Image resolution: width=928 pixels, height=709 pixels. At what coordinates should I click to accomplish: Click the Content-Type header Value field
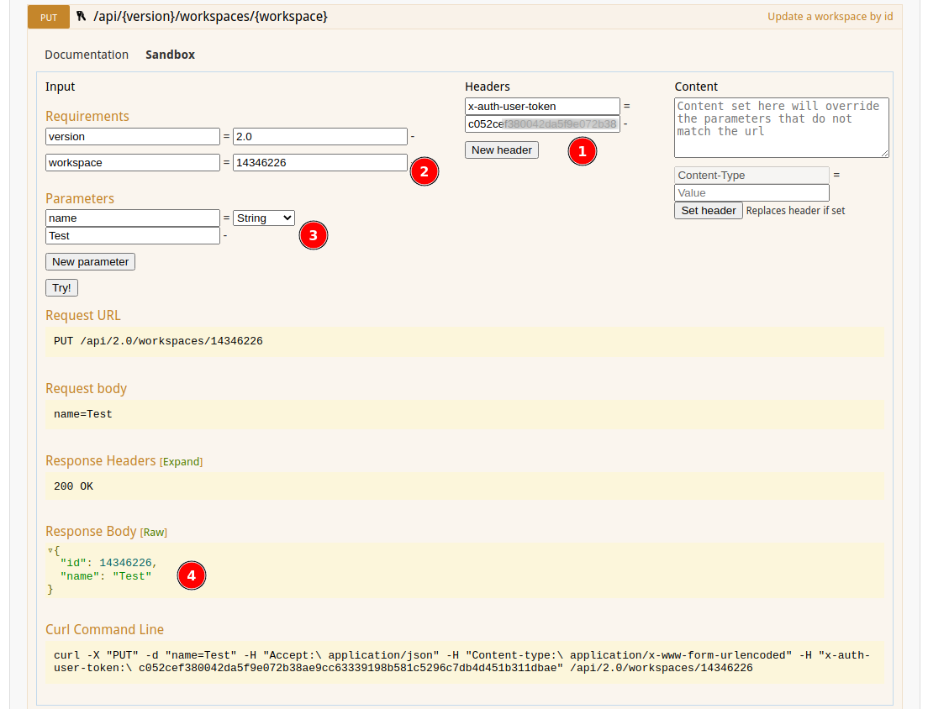(751, 192)
